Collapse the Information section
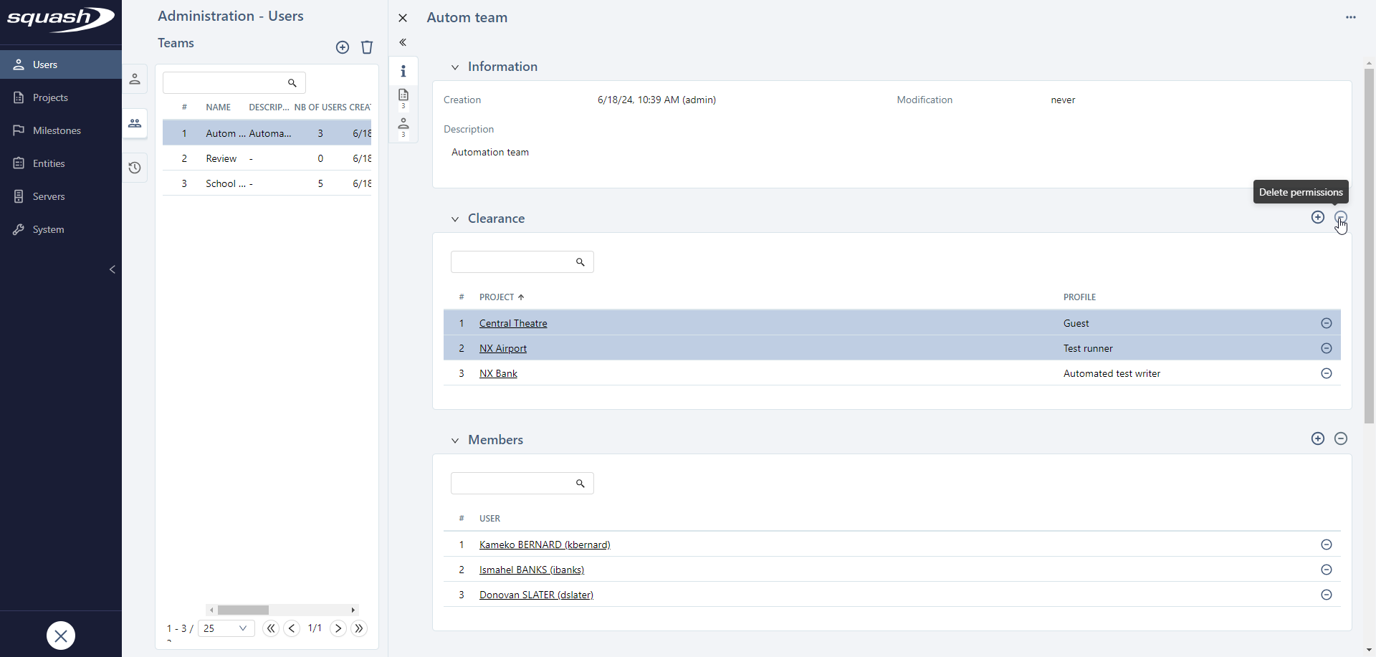 tap(454, 67)
